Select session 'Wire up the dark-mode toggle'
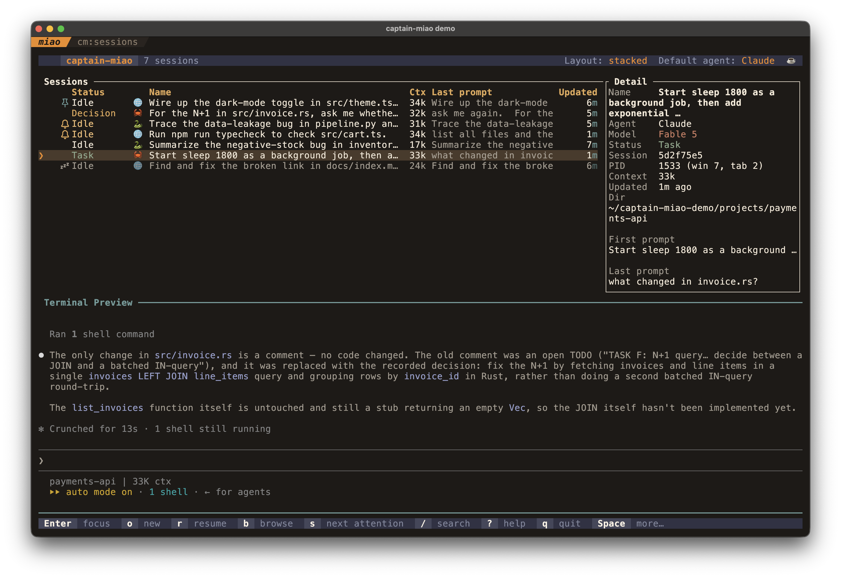841x578 pixels. pos(318,103)
